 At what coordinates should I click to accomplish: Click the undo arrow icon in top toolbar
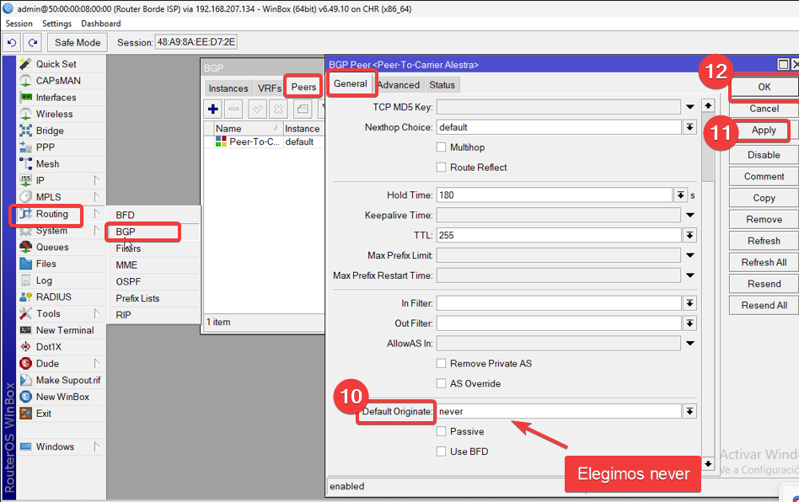coord(13,42)
